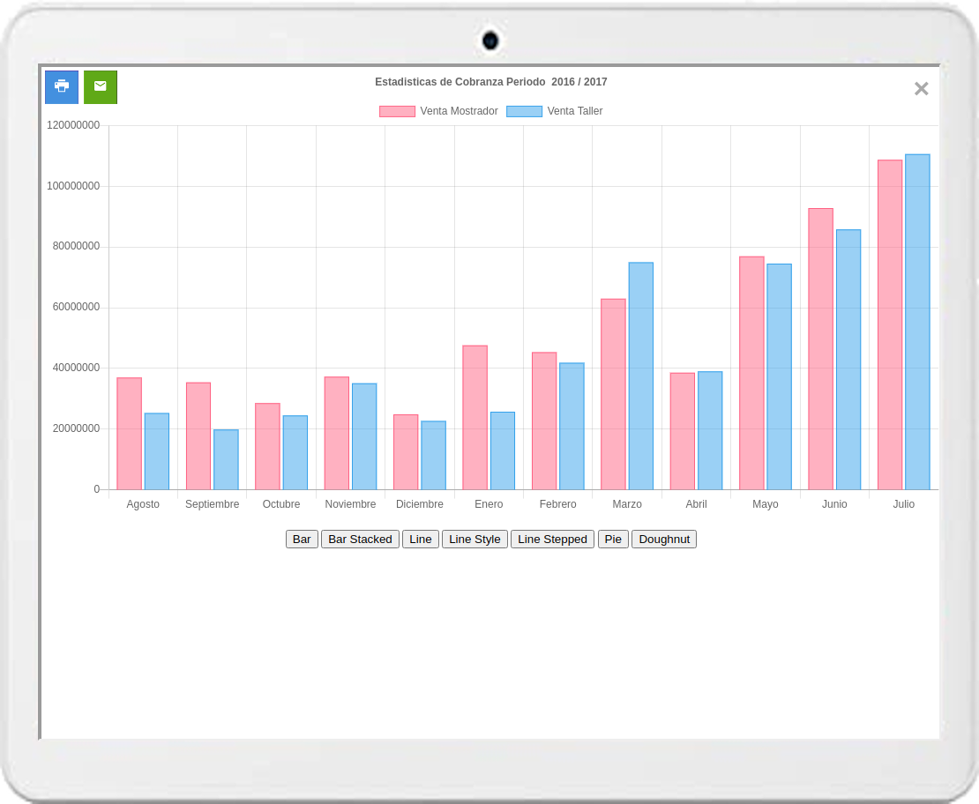This screenshot has height=804, width=979.
Task: Click the 60000000 y-axis value
Action: (x=76, y=307)
